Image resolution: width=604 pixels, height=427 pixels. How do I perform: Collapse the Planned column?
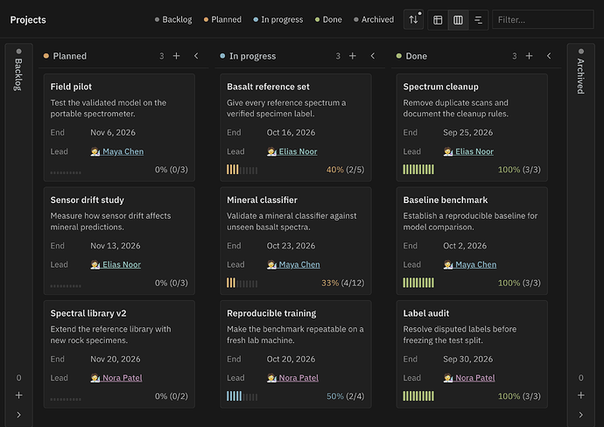[196, 56]
